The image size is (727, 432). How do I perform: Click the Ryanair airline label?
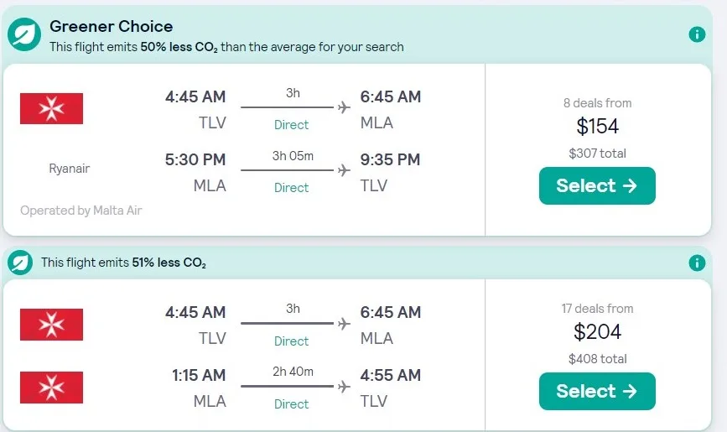pyautogui.click(x=70, y=169)
